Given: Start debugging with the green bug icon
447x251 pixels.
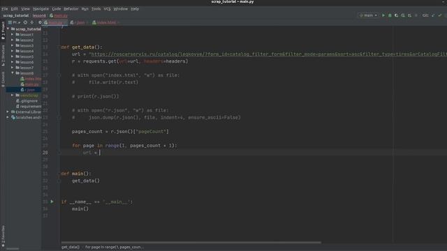Looking at the screenshot, I should (x=390, y=15).
